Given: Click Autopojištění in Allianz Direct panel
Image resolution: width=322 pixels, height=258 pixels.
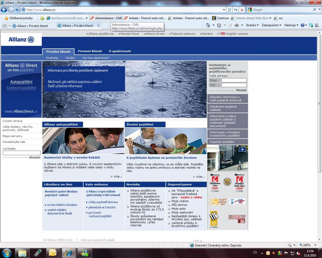Looking at the screenshot, I should click(21, 82).
